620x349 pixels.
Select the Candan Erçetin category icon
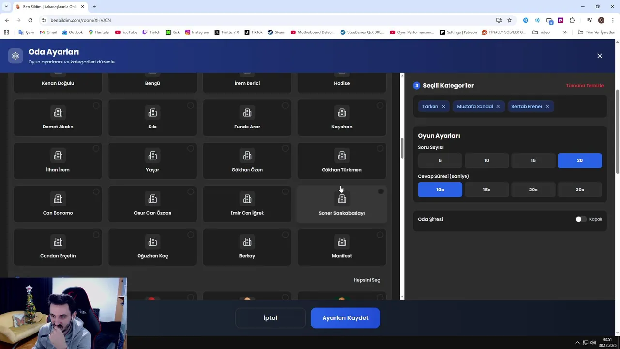click(58, 242)
